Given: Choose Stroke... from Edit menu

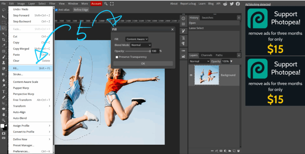Looking at the screenshot, I should [x=31, y=74].
